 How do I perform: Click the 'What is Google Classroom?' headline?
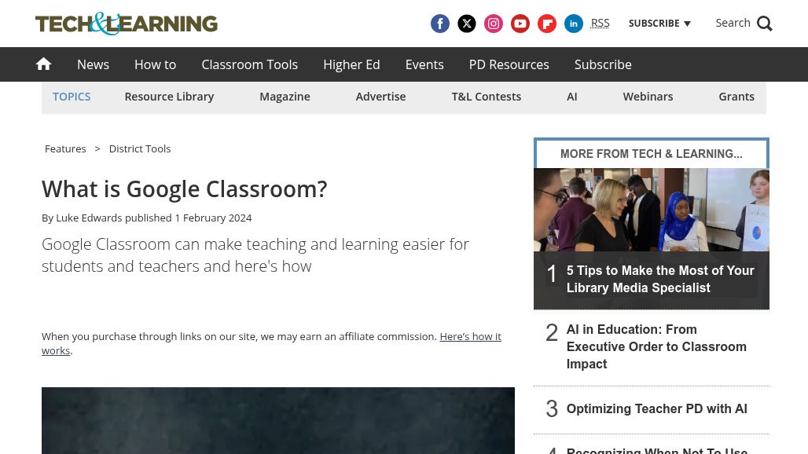click(x=185, y=189)
